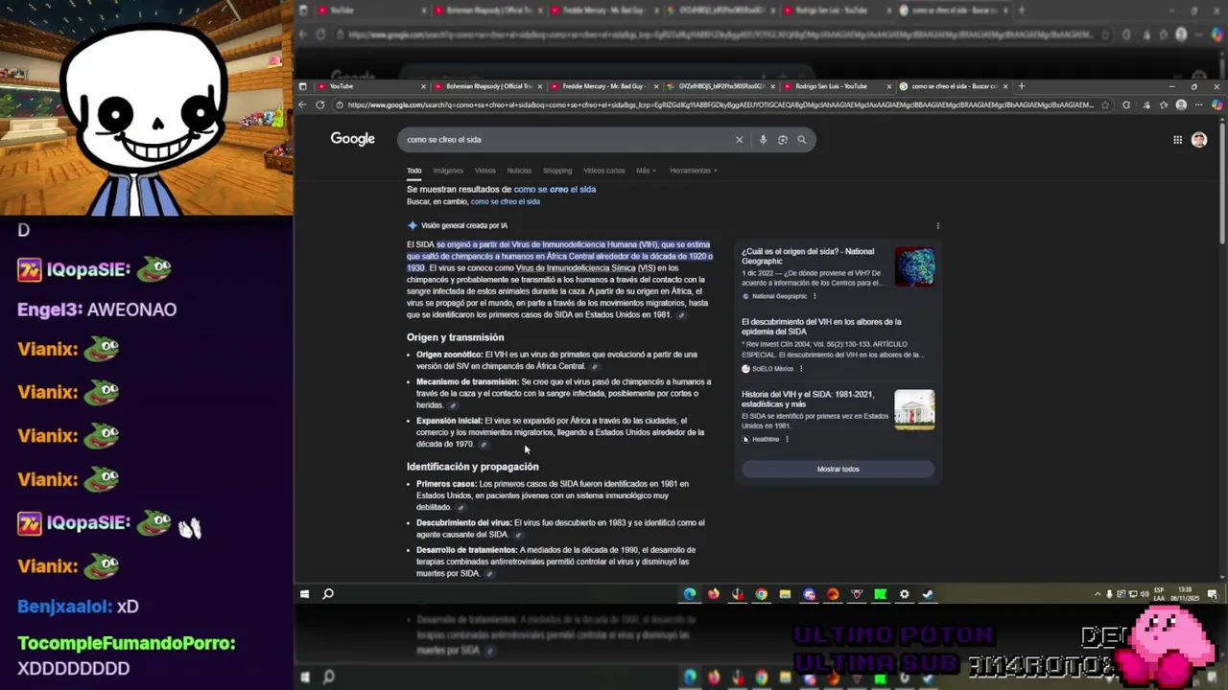Switch to Rodrigo San Luis YouTube tab
Image resolution: width=1228 pixels, height=690 pixels.
coord(839,86)
